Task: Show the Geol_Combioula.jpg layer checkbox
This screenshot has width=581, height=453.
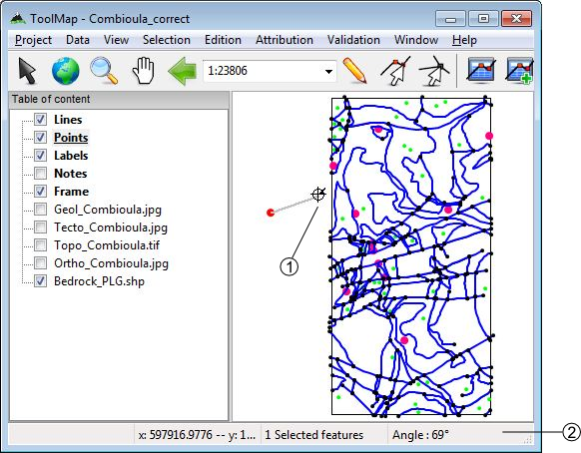Action: click(x=40, y=209)
